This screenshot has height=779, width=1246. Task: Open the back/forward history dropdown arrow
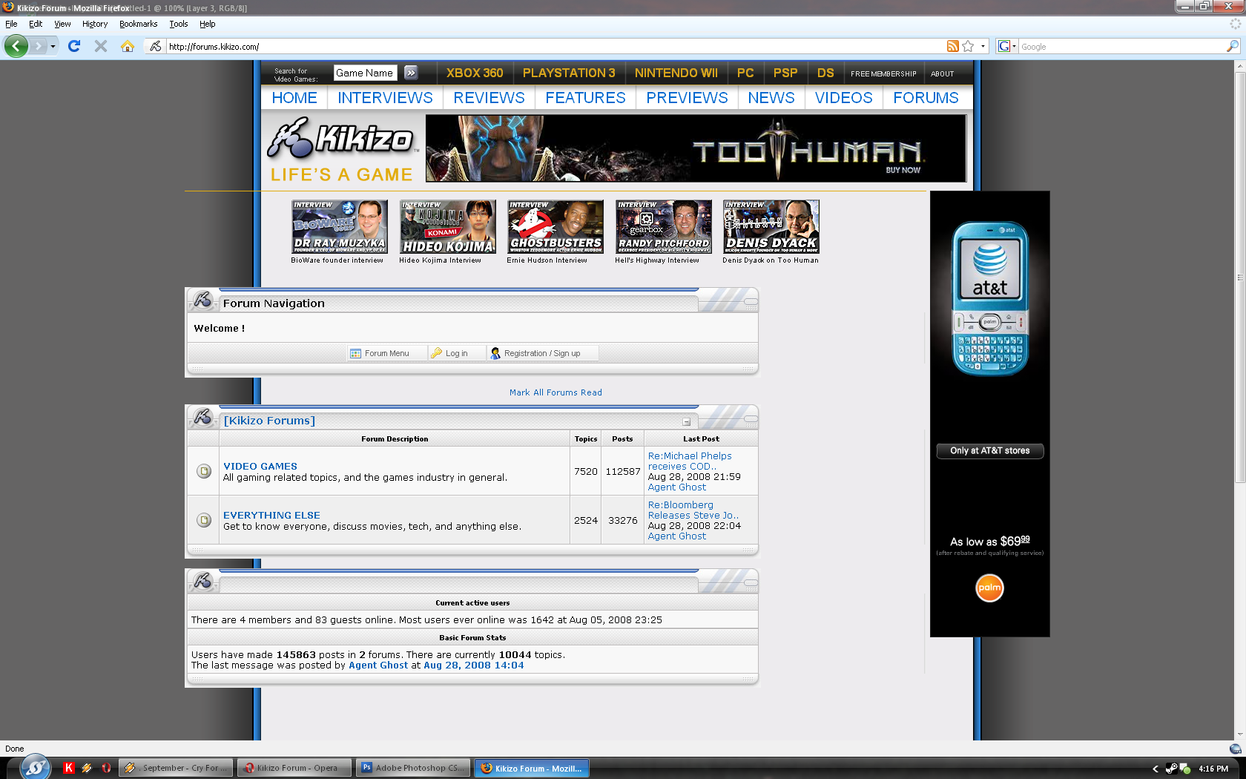(x=53, y=46)
